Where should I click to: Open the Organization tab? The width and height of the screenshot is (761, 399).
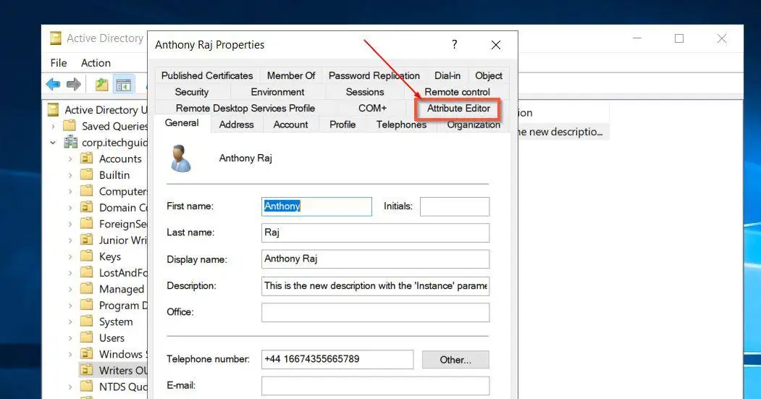[x=474, y=125]
